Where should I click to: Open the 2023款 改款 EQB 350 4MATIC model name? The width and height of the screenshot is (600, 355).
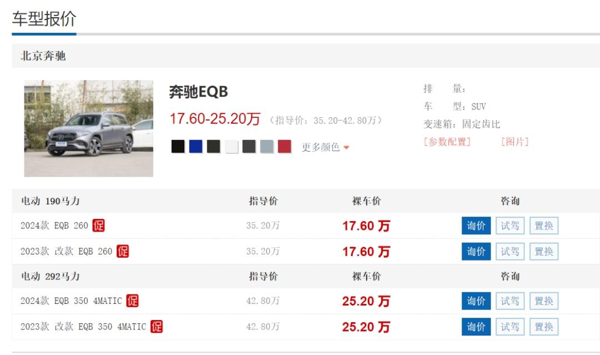point(83,327)
